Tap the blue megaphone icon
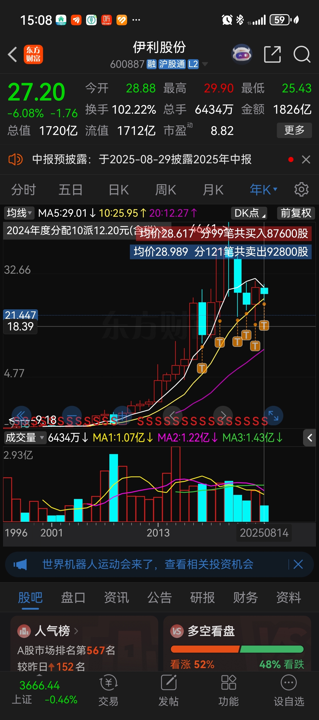The image size is (319, 720). (x=20, y=565)
